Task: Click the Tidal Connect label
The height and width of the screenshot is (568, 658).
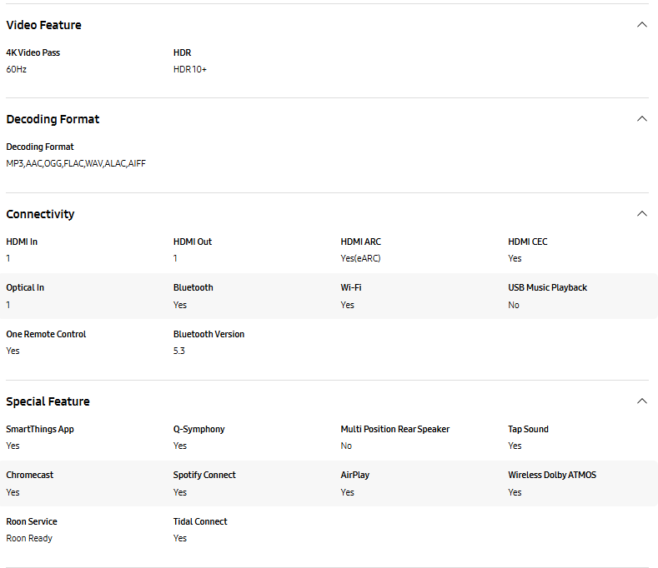Action: (200, 521)
